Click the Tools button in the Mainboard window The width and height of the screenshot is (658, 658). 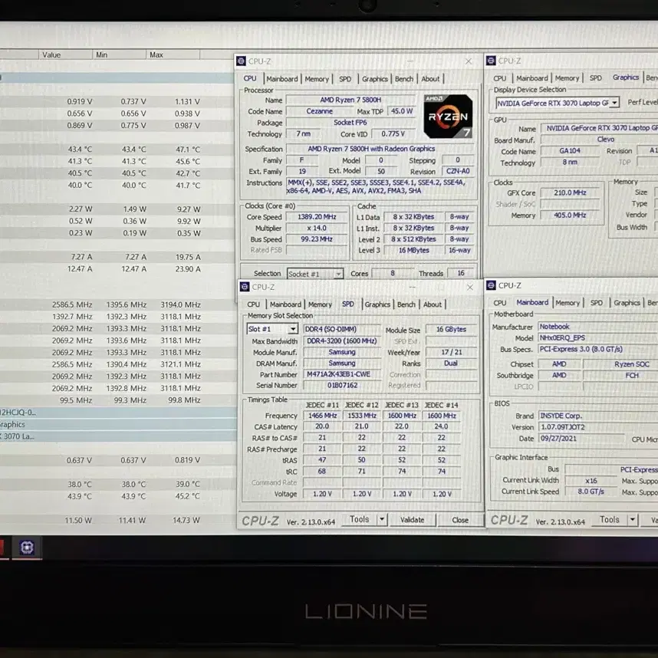point(610,520)
